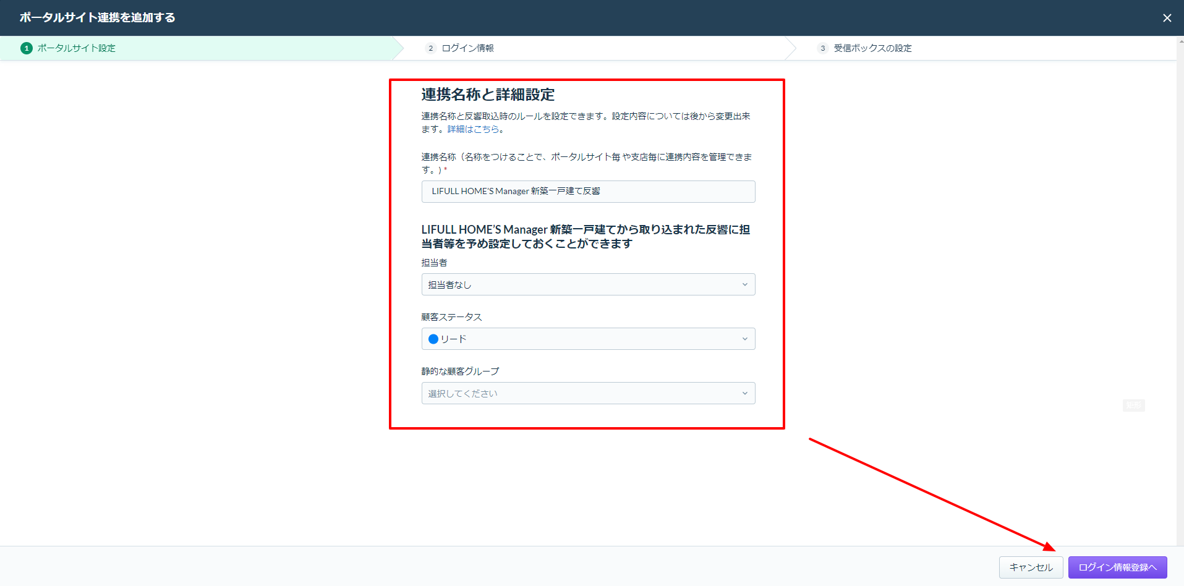Click the ポータルサイト連携を追加する dialog title
1184x586 pixels.
[x=97, y=17]
